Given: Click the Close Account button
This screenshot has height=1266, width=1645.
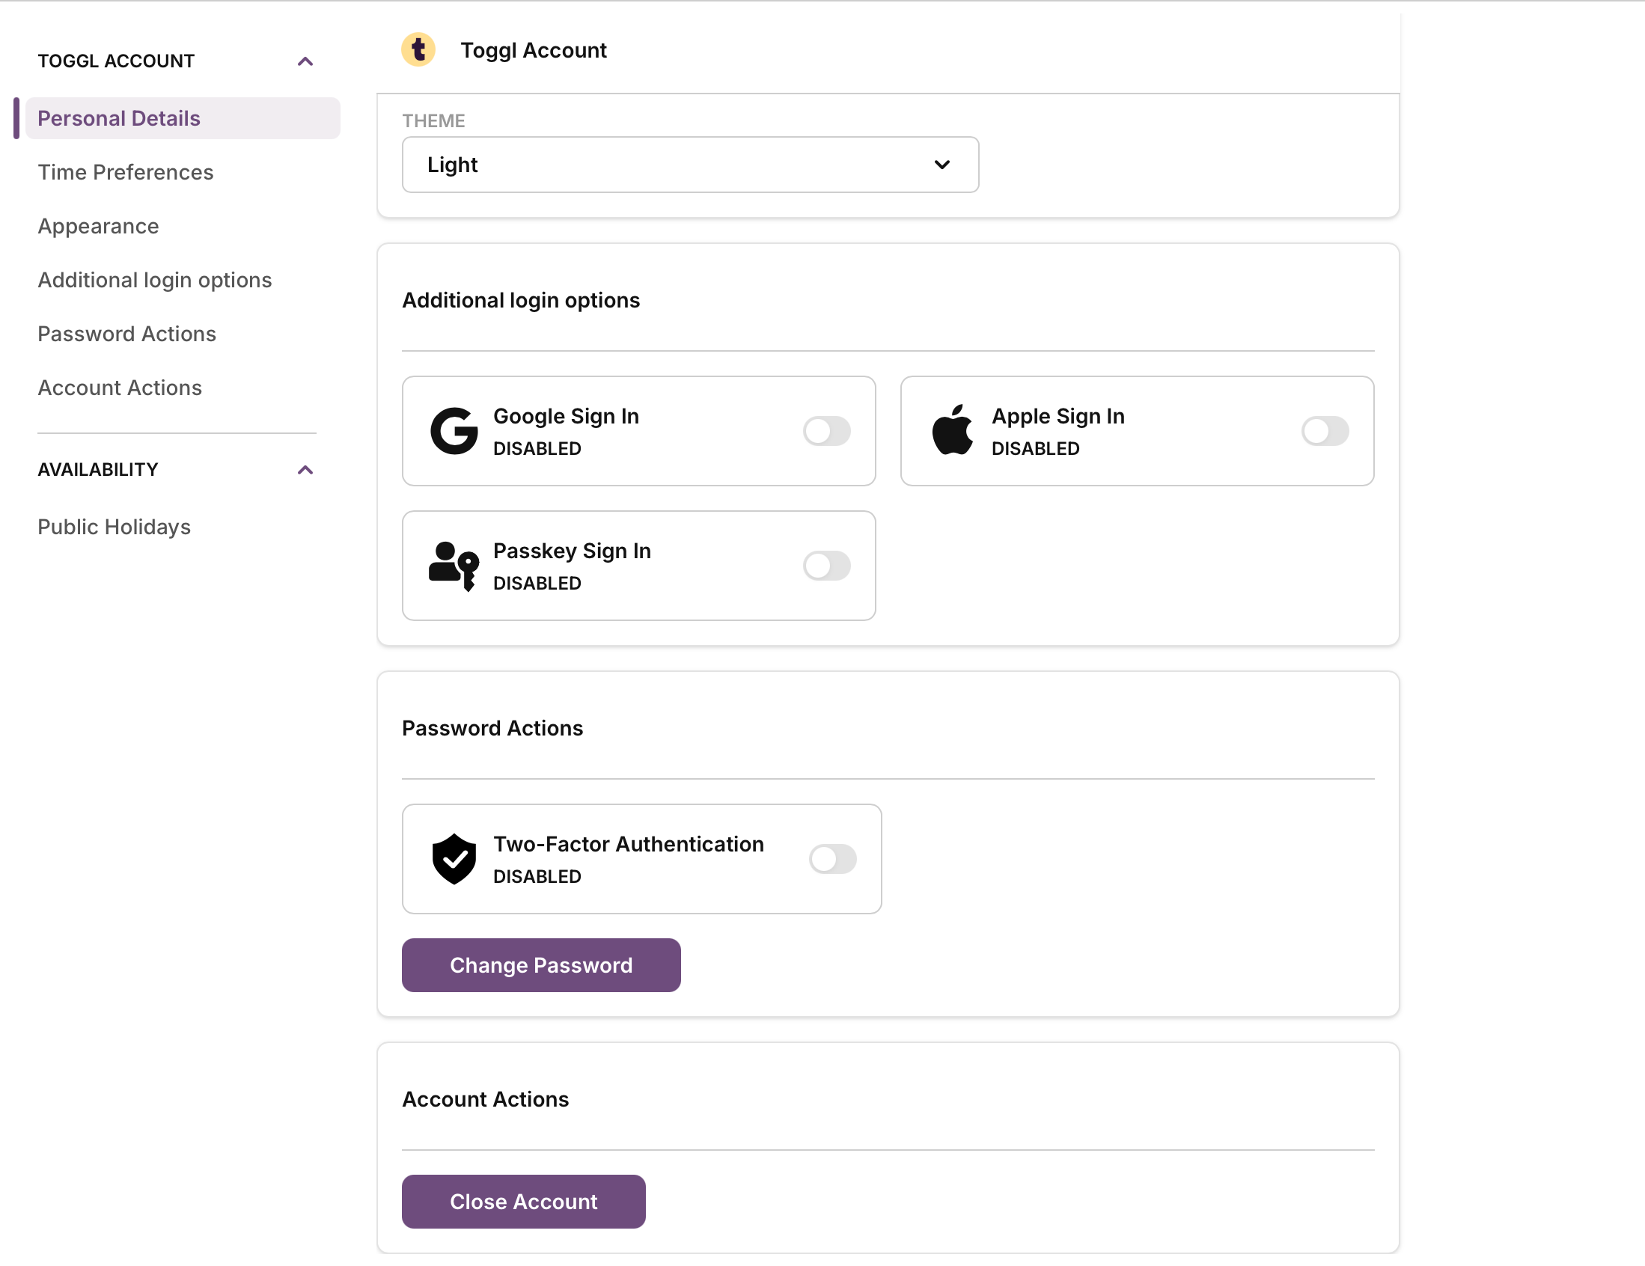Looking at the screenshot, I should 523,1201.
